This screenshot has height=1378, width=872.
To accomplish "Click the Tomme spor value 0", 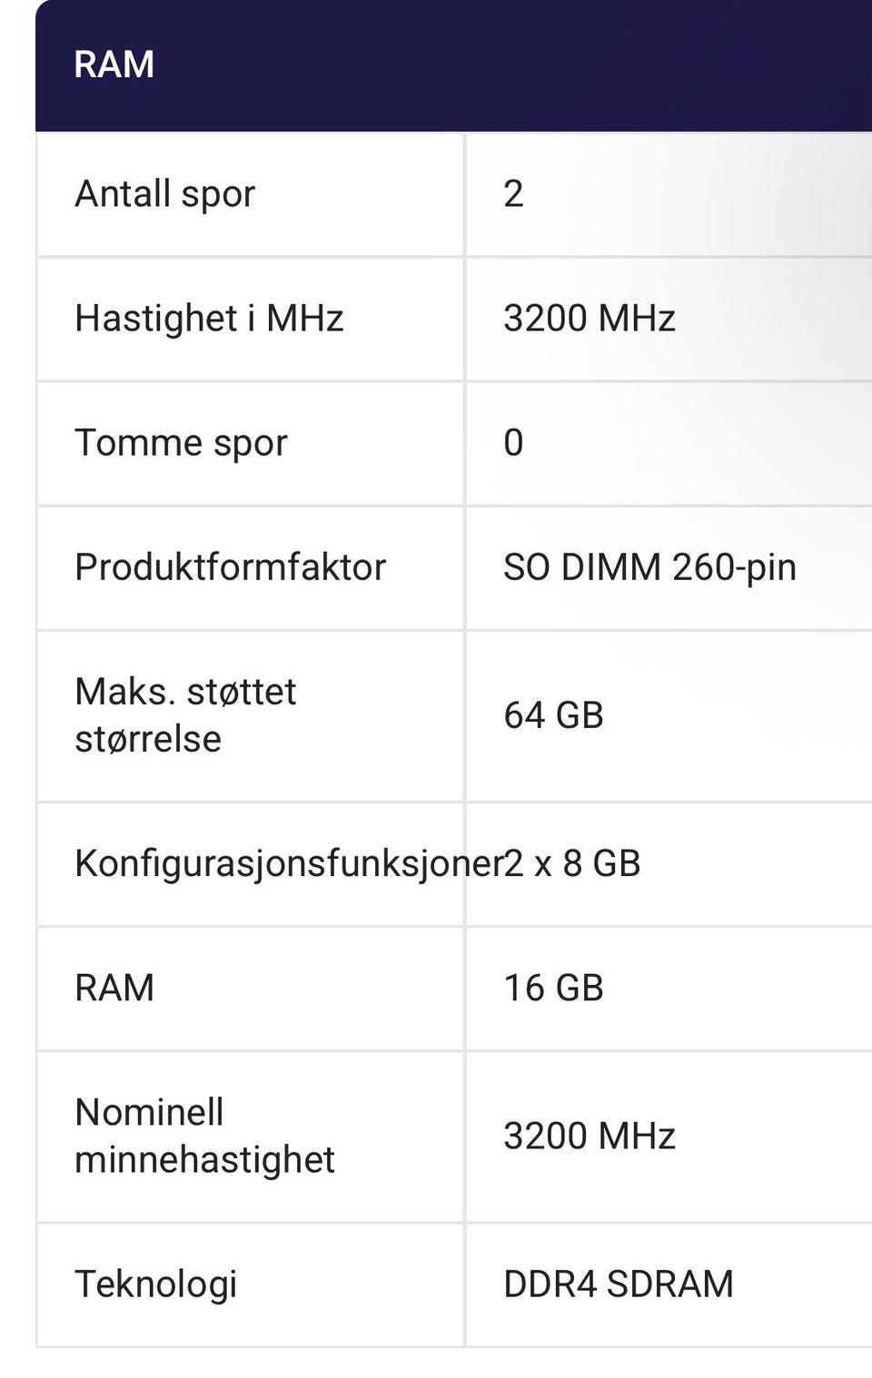I will click(x=513, y=442).
